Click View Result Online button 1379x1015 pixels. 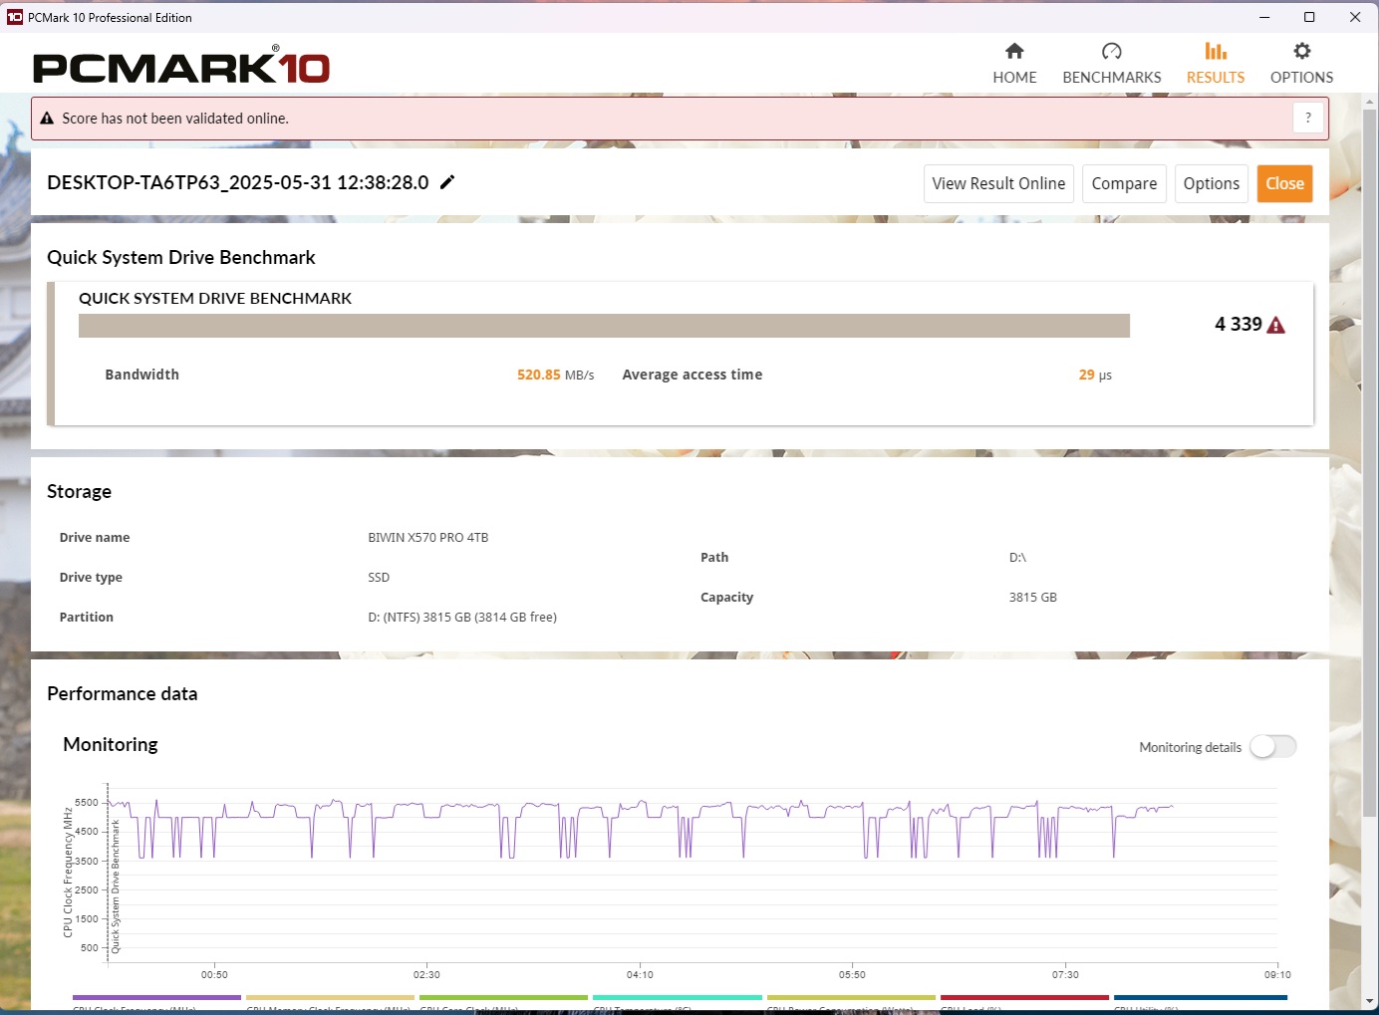(x=997, y=183)
